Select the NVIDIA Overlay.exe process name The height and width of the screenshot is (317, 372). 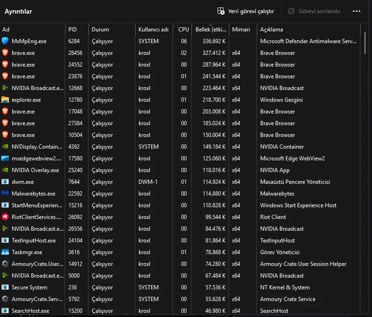coord(36,170)
